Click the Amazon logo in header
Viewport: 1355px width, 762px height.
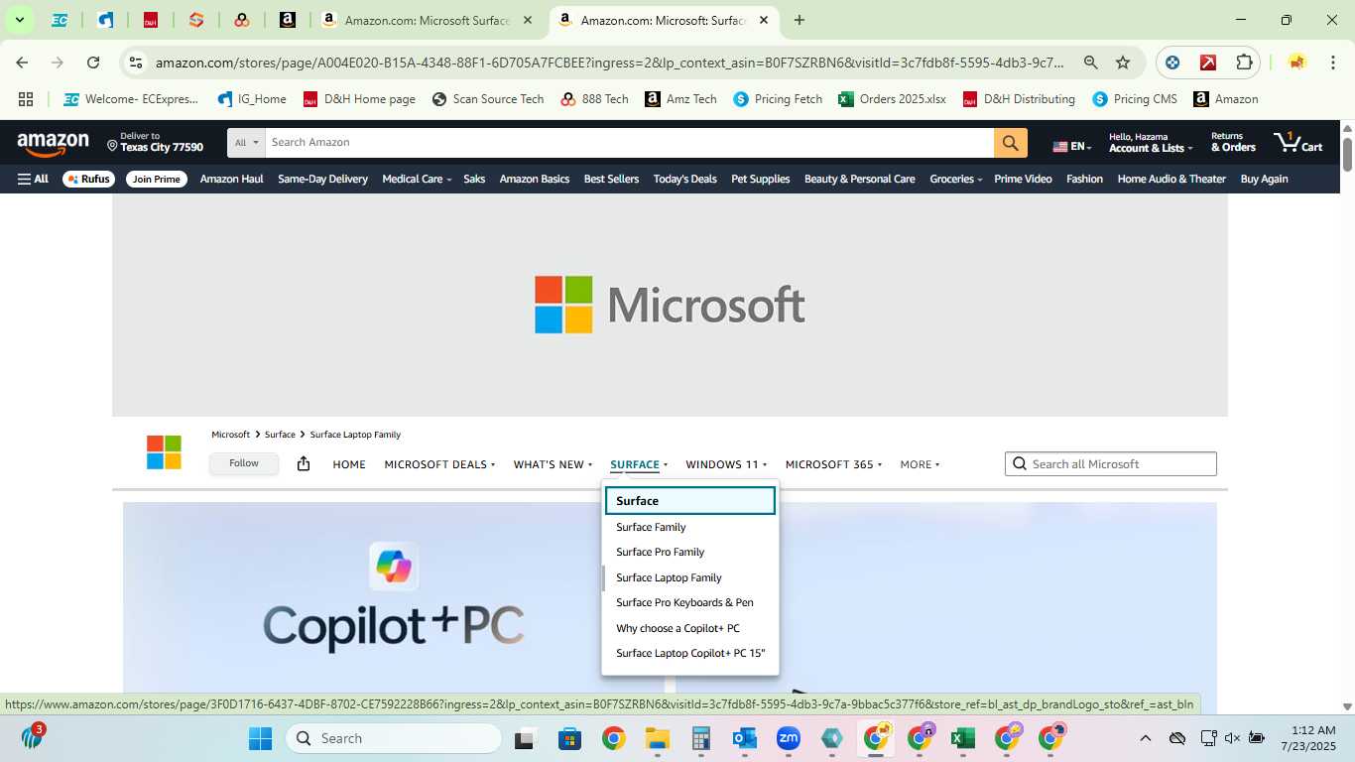click(x=53, y=145)
